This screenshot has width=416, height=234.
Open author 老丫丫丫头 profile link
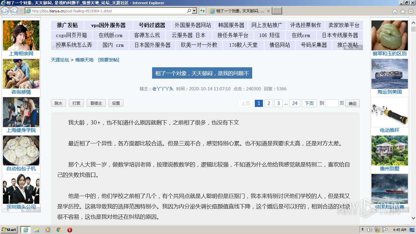pos(163,89)
